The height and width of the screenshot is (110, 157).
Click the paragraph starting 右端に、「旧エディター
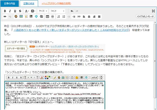[76, 60]
